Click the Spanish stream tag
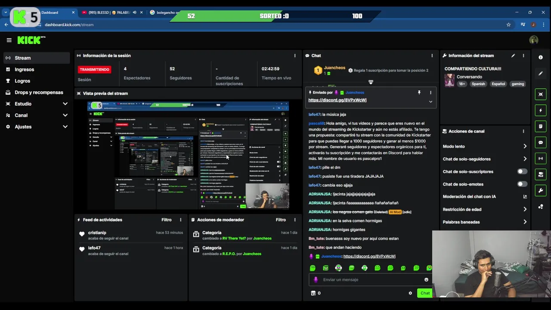Image resolution: width=551 pixels, height=310 pixels. pos(478,84)
